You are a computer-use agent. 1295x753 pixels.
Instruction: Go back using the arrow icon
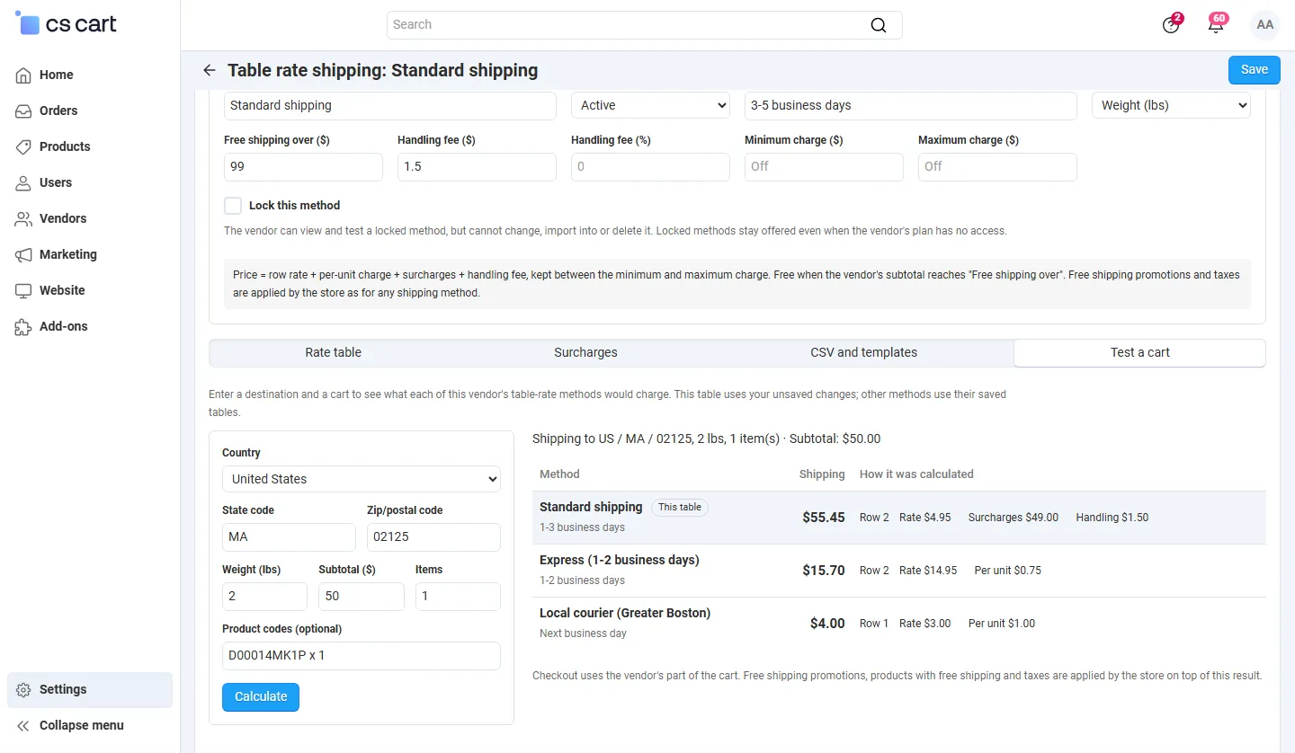coord(210,70)
